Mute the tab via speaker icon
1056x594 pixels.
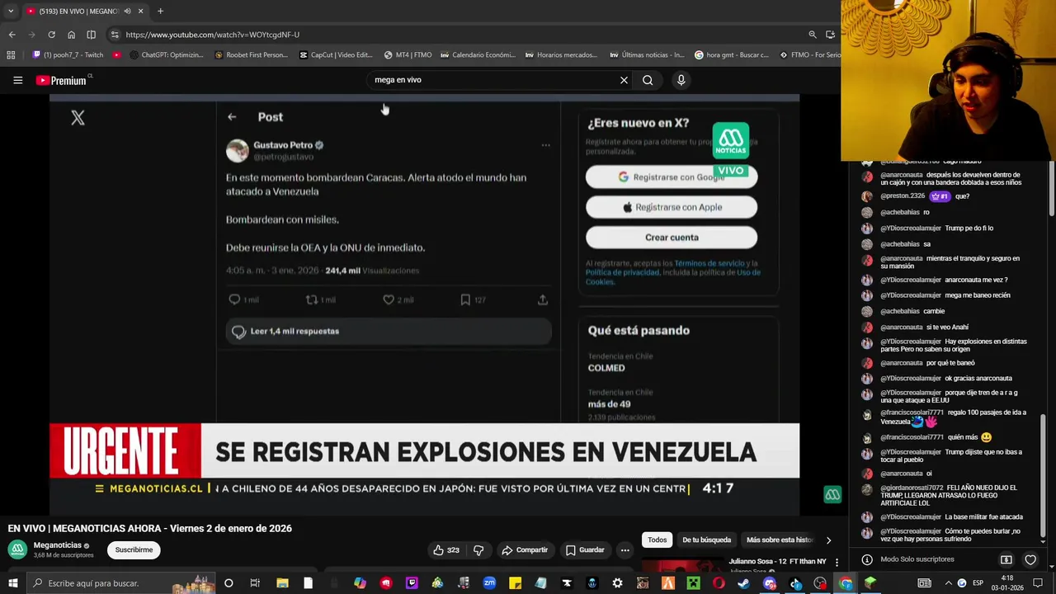127,12
